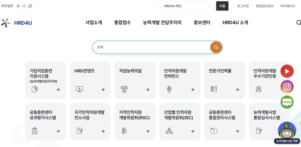Click 공동훈련센터 성과평가시스템 clipboard icon
Screen dimensions: 301x147
coord(35,131)
